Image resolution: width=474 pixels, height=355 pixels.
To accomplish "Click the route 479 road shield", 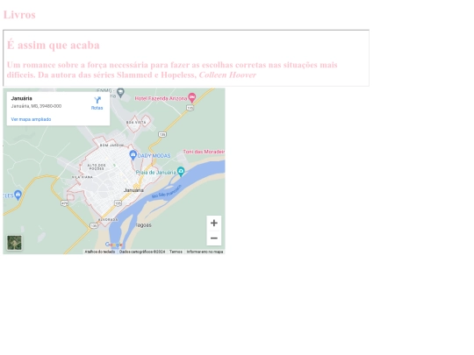I will (64, 203).
